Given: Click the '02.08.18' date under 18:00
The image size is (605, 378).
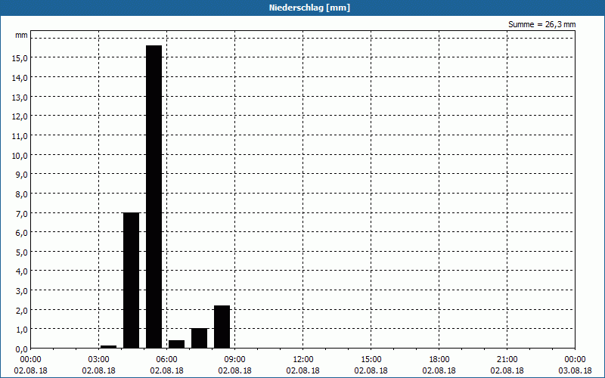Looking at the screenshot, I should tap(439, 370).
